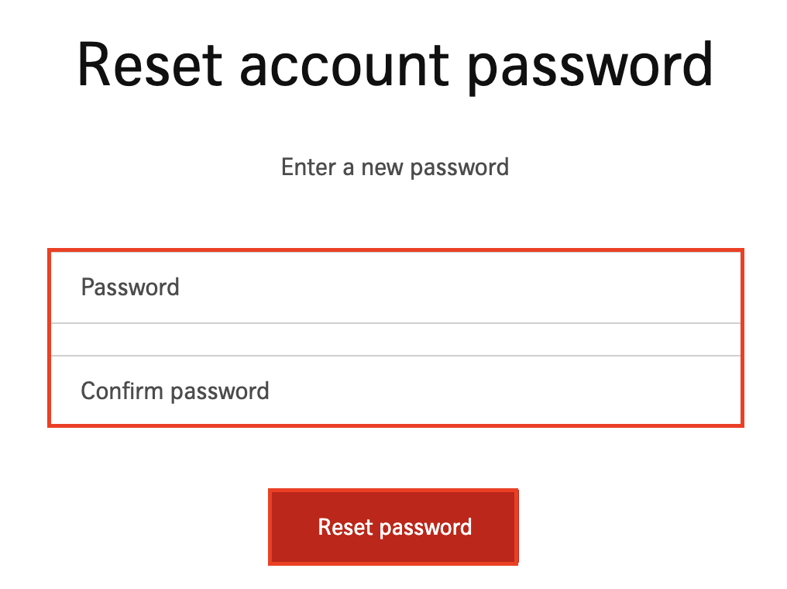The image size is (787, 589).
Task: Place cursor in the second password field
Action: tap(395, 391)
